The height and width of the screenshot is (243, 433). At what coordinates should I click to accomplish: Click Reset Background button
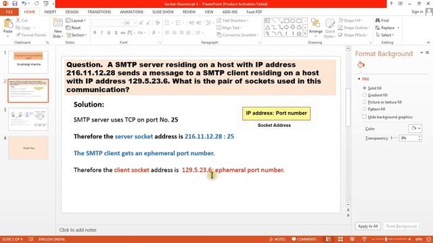coord(401,226)
